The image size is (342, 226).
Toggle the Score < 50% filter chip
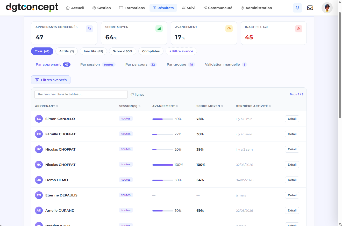point(123,51)
